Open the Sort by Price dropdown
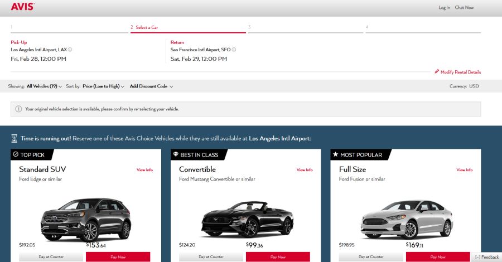Image resolution: width=502 pixels, height=262 pixels. coord(103,86)
